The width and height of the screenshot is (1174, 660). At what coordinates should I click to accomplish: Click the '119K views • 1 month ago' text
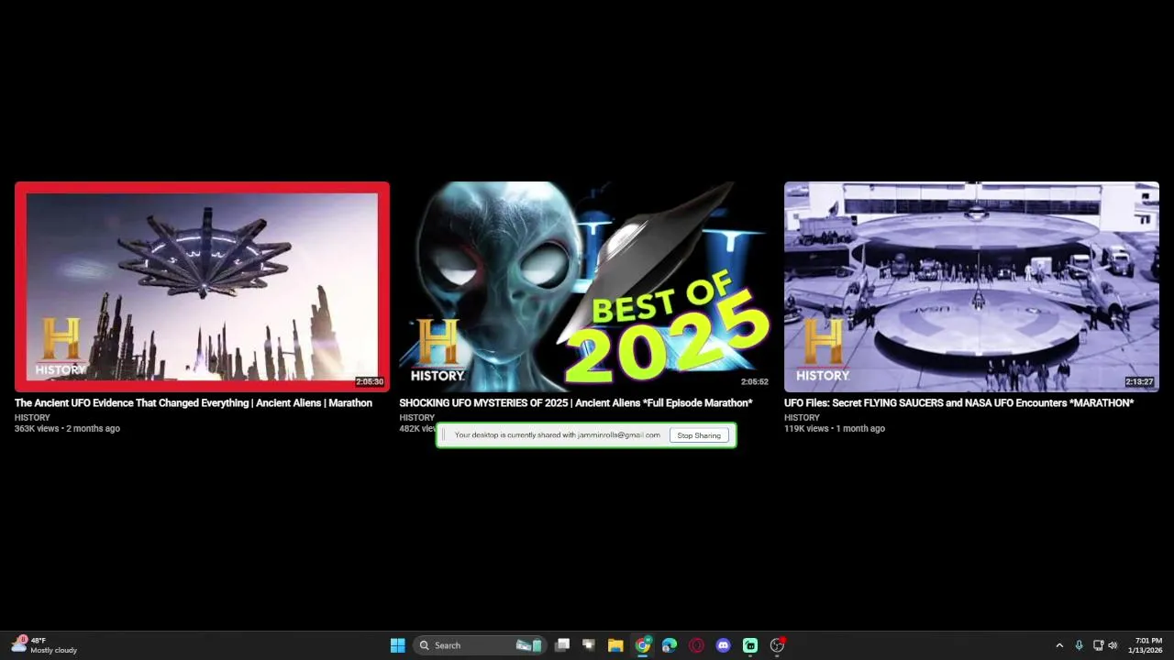pos(835,428)
